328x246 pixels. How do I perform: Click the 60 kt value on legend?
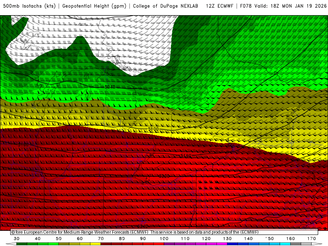(x=80, y=239)
